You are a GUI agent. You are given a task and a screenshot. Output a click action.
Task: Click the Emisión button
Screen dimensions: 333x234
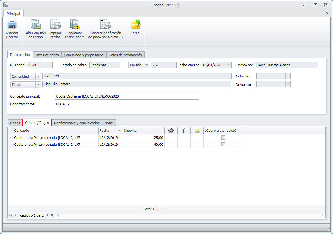(136, 65)
